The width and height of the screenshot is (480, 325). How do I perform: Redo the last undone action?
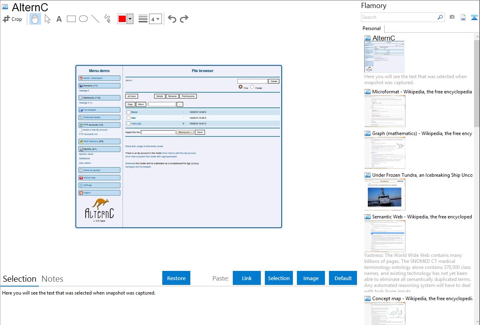tap(184, 19)
